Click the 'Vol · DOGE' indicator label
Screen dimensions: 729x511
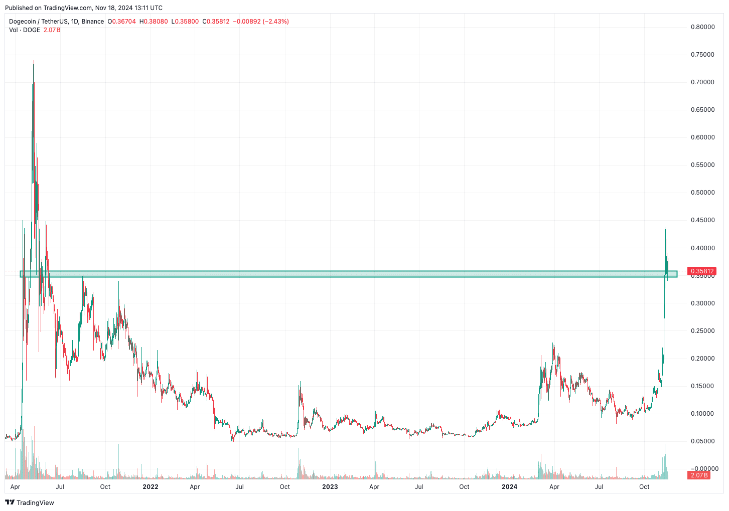(x=25, y=30)
